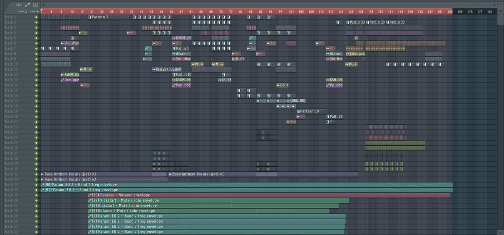Screen dimensions: 504x235
Task: Select the Track 42 header label
Action: click(x=11, y=232)
